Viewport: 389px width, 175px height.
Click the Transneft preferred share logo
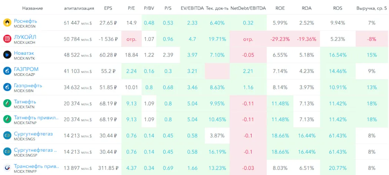click(x=7, y=168)
